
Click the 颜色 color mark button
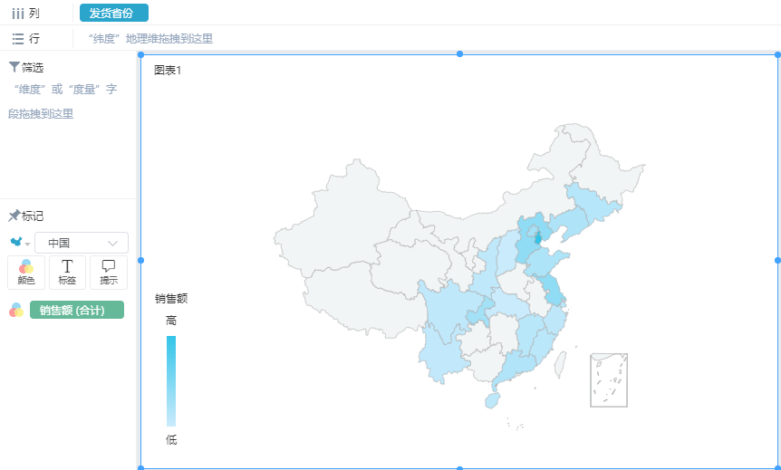[26, 273]
